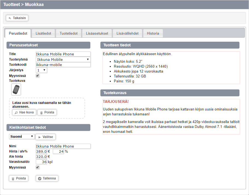Switch to the Historia tab
Screen dimensions: 249x195
point(153,34)
